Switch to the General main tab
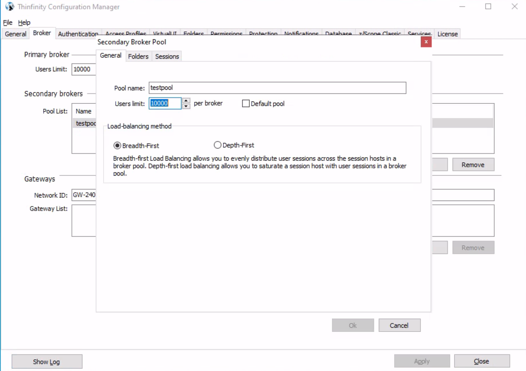 click(x=15, y=34)
